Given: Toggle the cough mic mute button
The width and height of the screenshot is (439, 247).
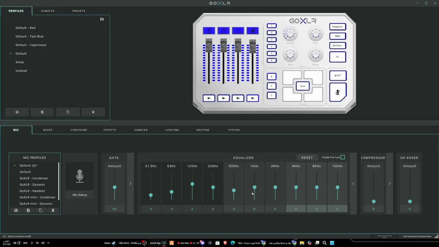Looking at the screenshot, I should pyautogui.click(x=338, y=92).
